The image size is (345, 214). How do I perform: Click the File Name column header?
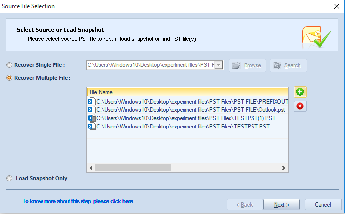point(187,92)
